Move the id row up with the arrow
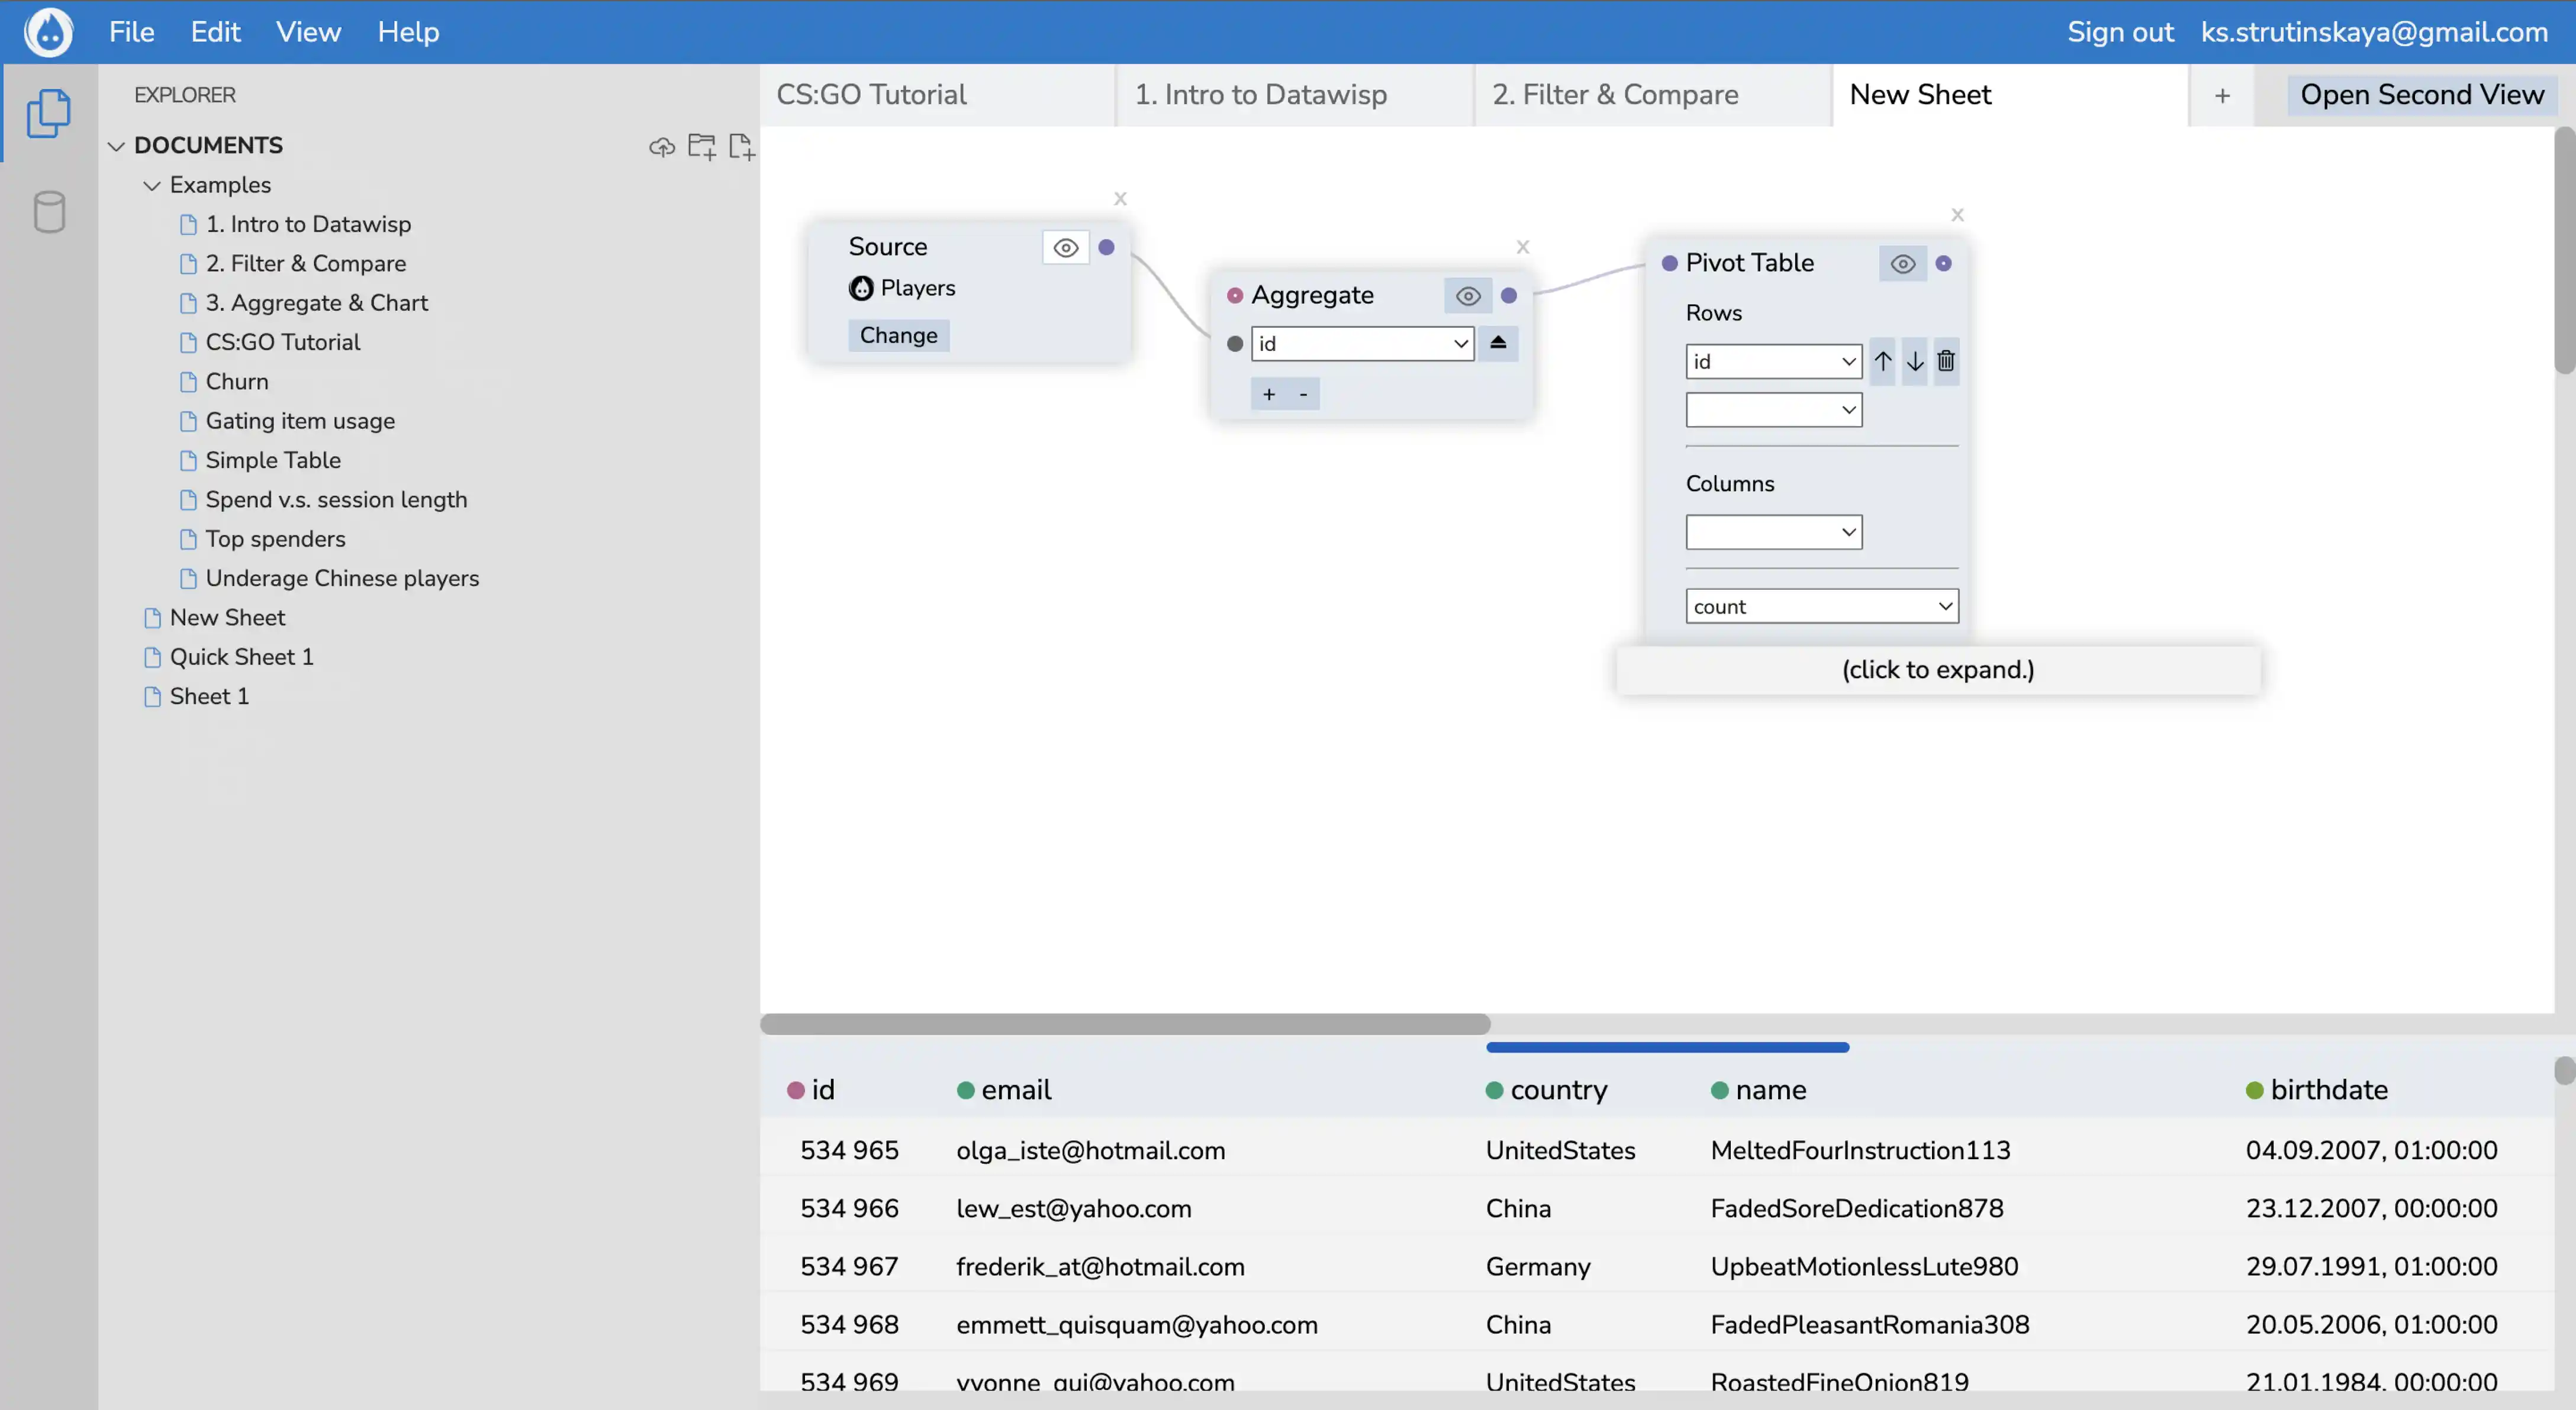 click(1882, 361)
